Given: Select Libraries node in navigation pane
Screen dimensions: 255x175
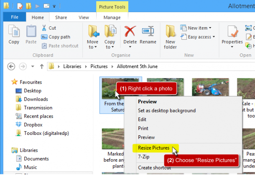Looking at the screenshot, I should coord(29,150).
